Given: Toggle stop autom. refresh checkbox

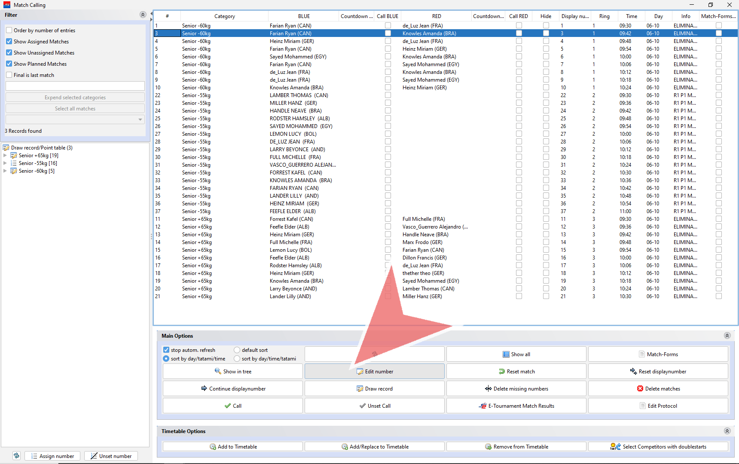Looking at the screenshot, I should (x=166, y=350).
